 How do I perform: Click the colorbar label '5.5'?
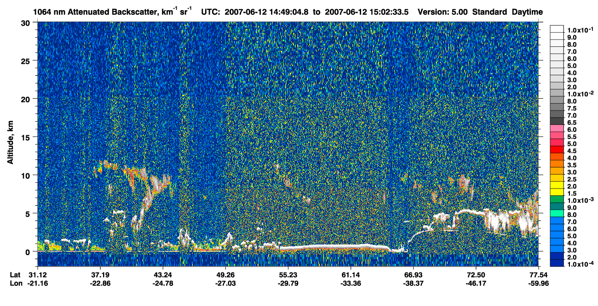[572, 137]
